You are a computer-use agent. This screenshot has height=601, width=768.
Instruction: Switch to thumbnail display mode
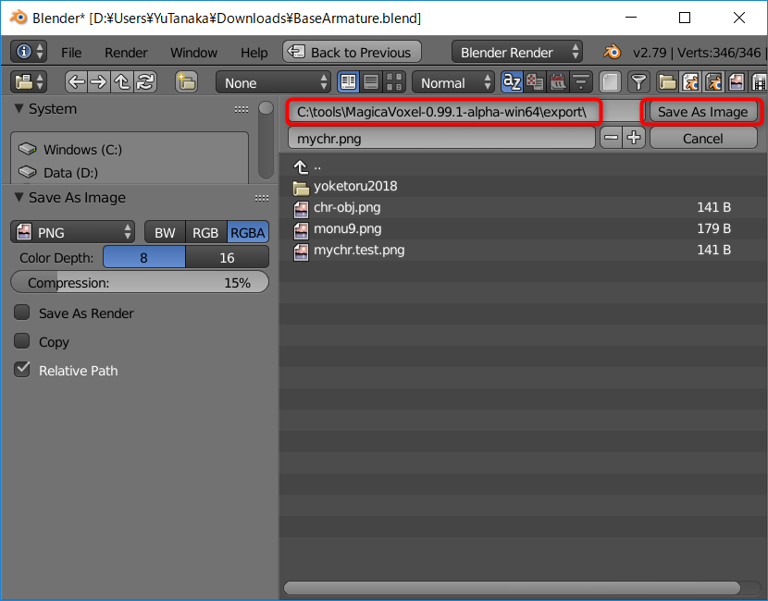click(x=394, y=81)
